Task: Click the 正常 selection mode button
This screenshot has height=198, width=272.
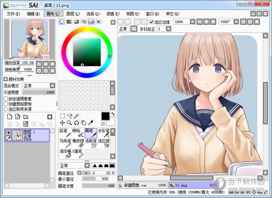Action: click(123, 29)
